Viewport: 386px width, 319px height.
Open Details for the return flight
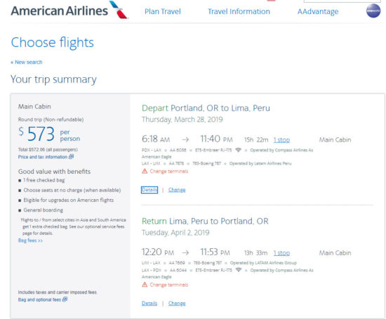(x=149, y=304)
